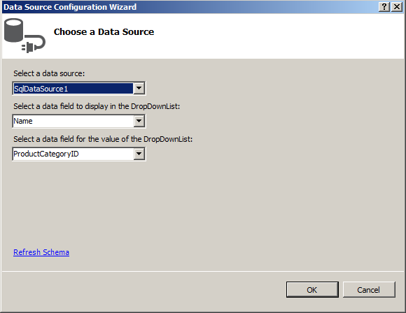The height and width of the screenshot is (313, 406).
Task: Dismiss the dialog with Cancel
Action: pos(369,290)
